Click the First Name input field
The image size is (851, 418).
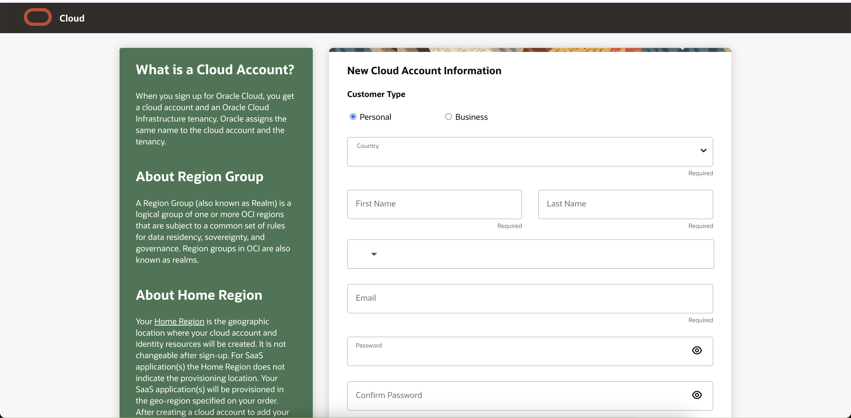tap(434, 204)
